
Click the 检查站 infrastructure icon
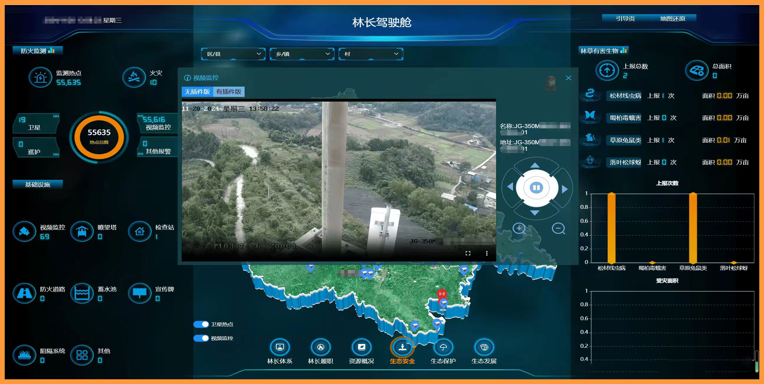139,231
